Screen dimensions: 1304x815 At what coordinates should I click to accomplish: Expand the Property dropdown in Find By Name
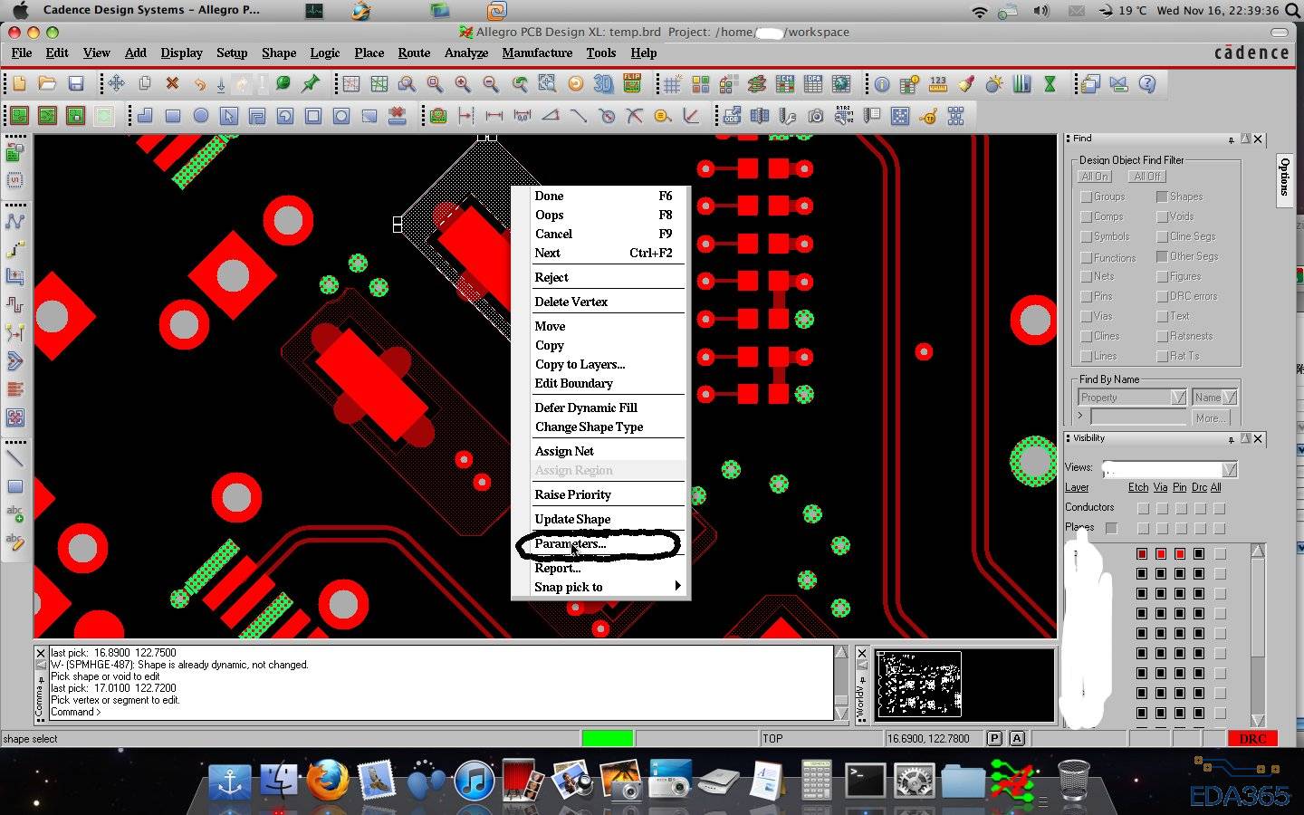point(1177,398)
